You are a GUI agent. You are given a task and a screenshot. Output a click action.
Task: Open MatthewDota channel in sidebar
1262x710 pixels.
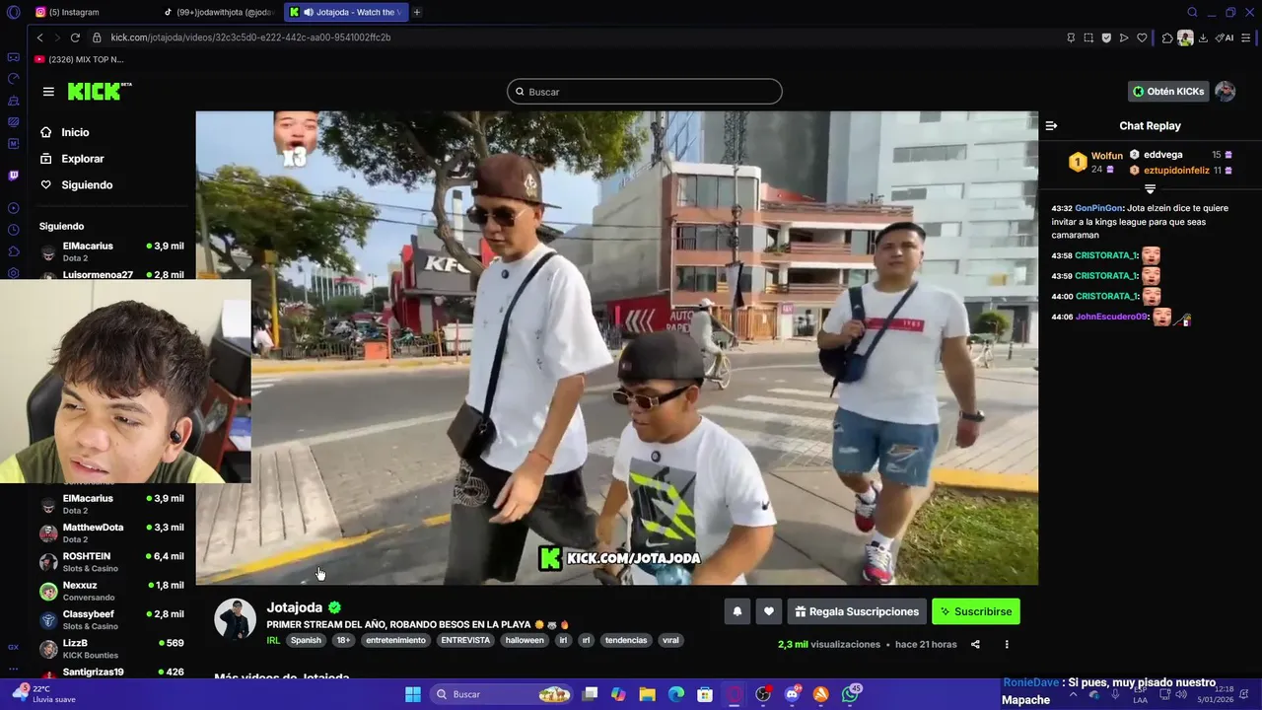pos(111,533)
